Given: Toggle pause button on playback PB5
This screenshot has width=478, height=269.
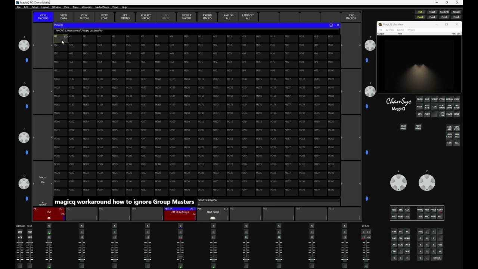Looking at the screenshot, I should pyautogui.click(x=180, y=237).
